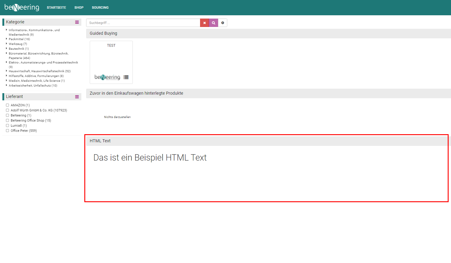Expand the Werkzeug category node
Viewport: 451px width, 263px height.
tap(6, 44)
